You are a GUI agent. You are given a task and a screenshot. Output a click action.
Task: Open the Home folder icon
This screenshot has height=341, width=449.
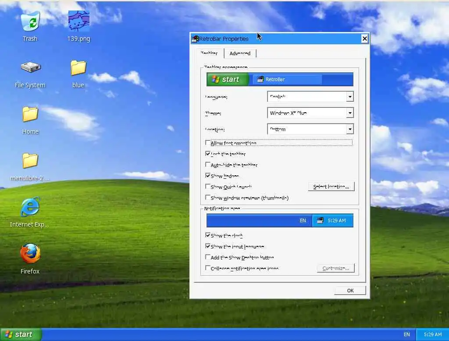coord(30,114)
